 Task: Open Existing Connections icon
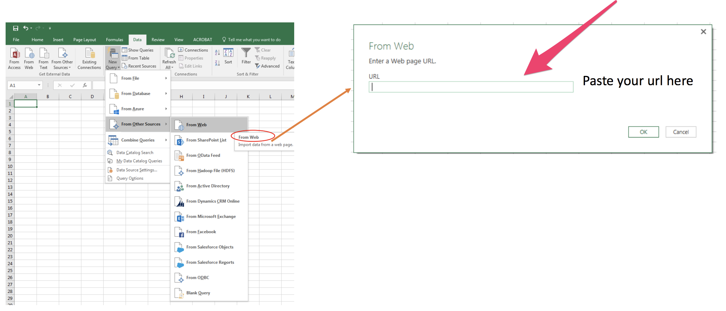point(90,53)
